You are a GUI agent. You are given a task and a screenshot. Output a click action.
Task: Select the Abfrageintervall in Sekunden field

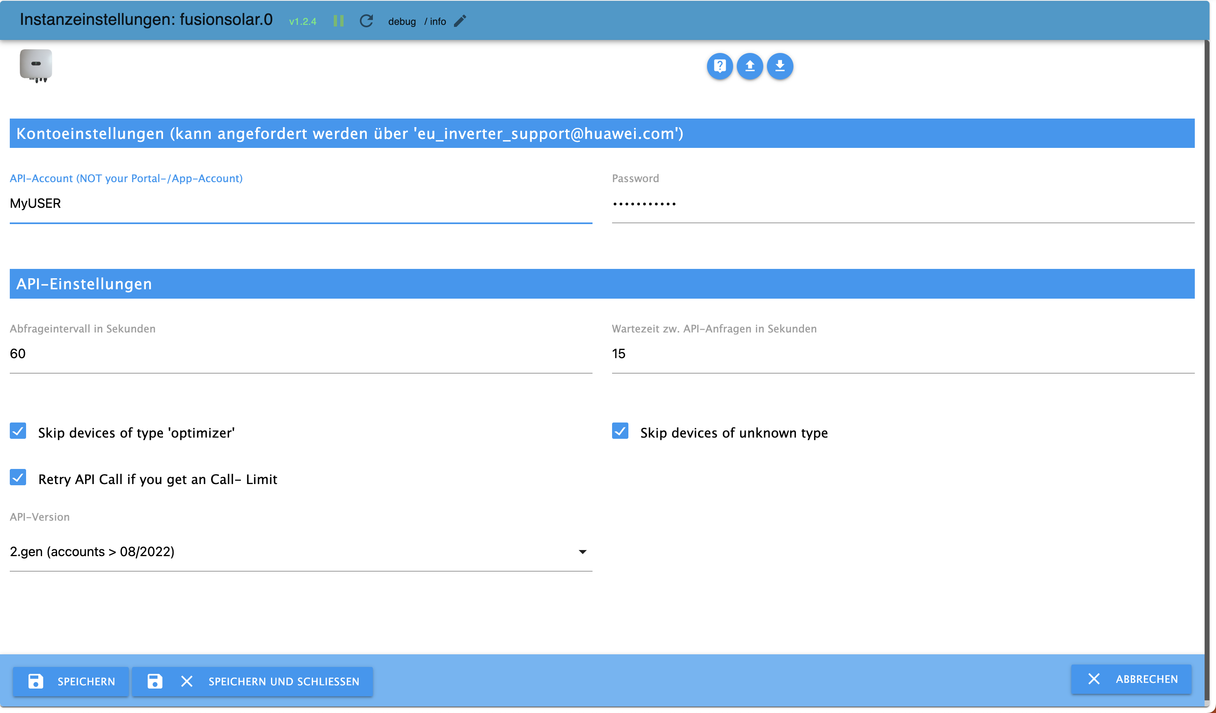300,353
